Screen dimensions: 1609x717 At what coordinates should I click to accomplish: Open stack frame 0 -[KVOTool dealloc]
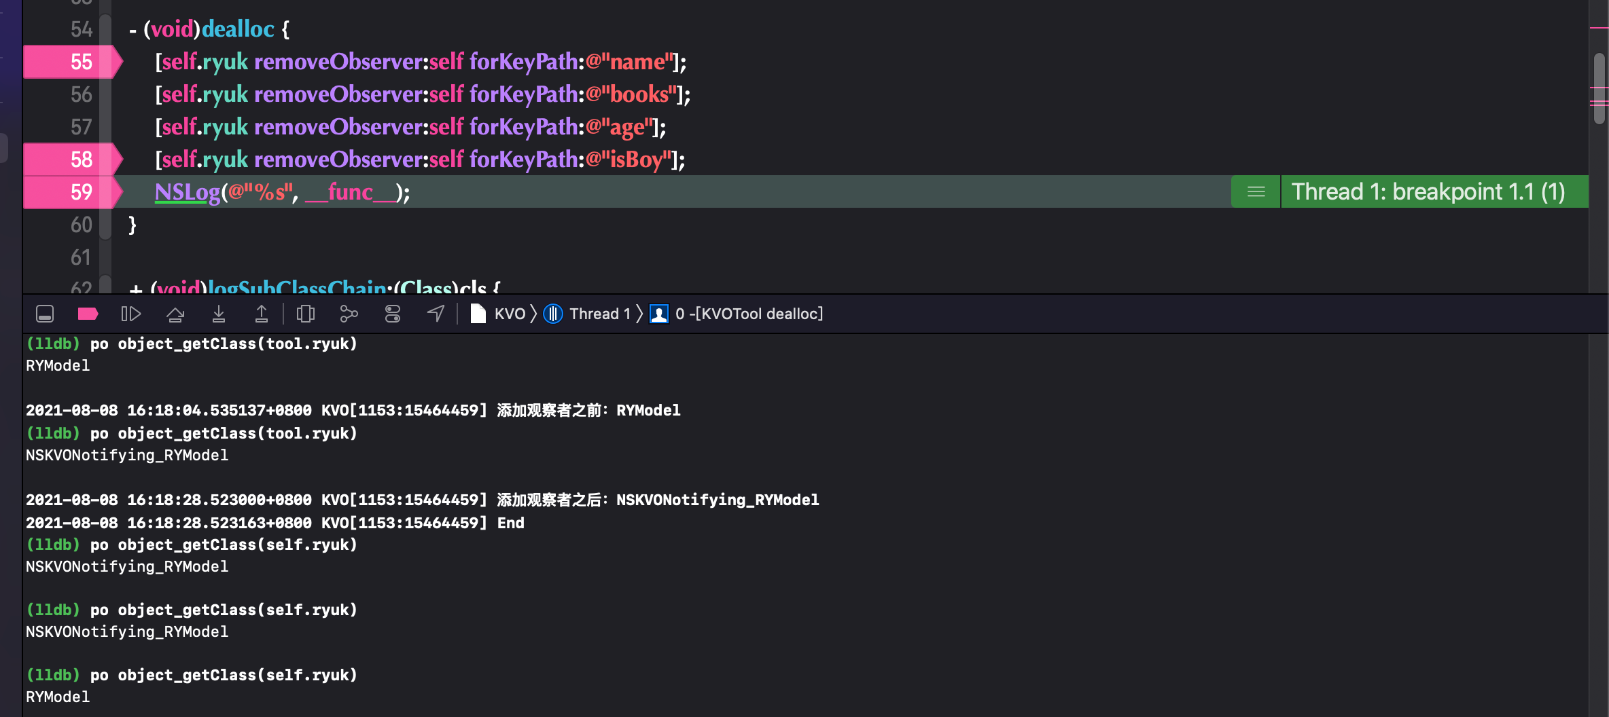coord(737,314)
